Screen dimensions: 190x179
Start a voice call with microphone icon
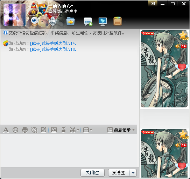click(x=52, y=21)
